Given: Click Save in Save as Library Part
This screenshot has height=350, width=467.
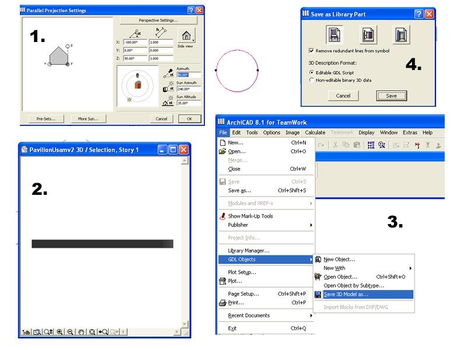Looking at the screenshot, I should pos(391,96).
